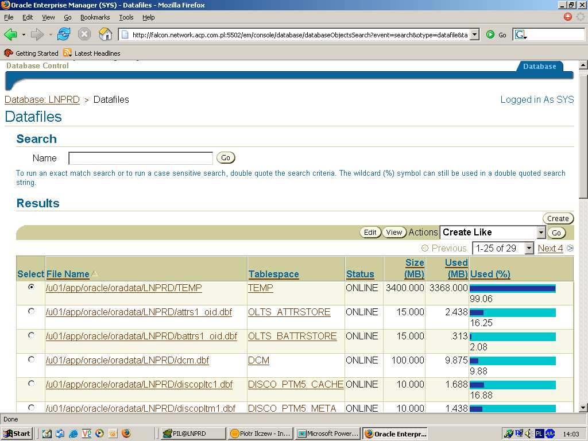
Task: Open the Google search engine icon selector
Action: (521, 35)
